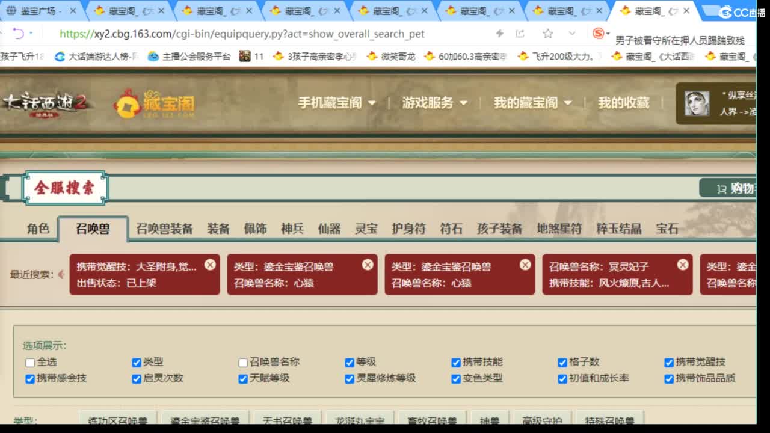This screenshot has height=433, width=770.
Task: Switch to the 护身符 tab
Action: (x=408, y=229)
